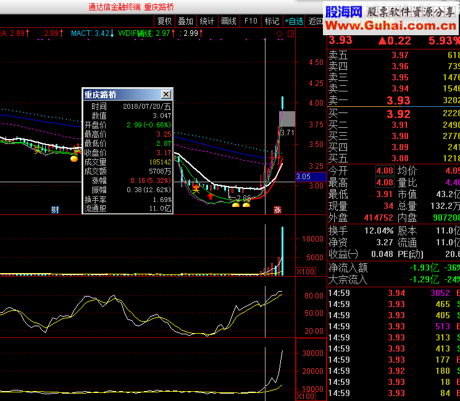Click the 买二 bid row at 3.91
Screen dimensions: 460x401
(393, 125)
